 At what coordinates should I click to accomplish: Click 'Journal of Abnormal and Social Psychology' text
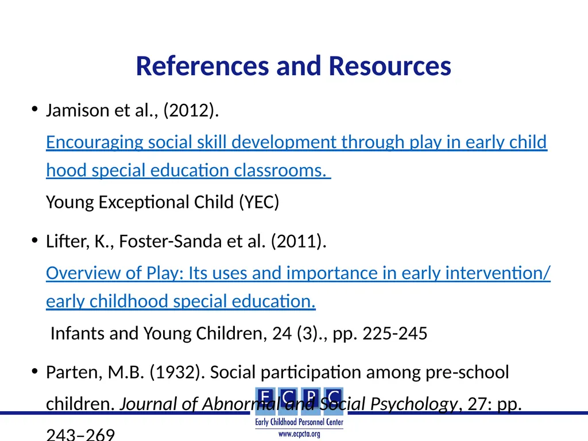[x=288, y=404]
